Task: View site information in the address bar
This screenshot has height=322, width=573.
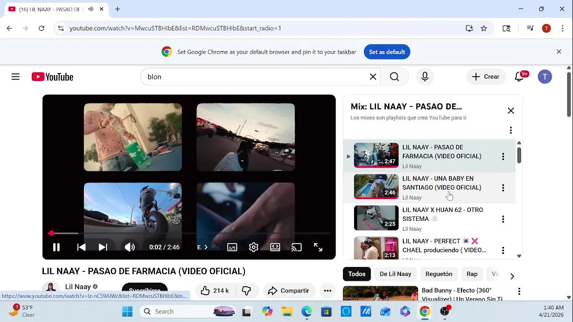Action: pyautogui.click(x=61, y=28)
